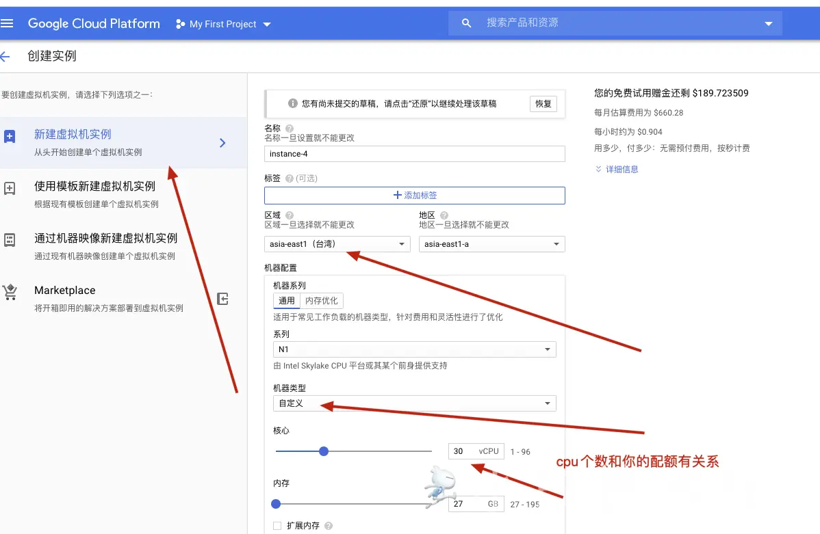Switch to 内存优化 machine family tab
The width and height of the screenshot is (820, 534).
322,300
